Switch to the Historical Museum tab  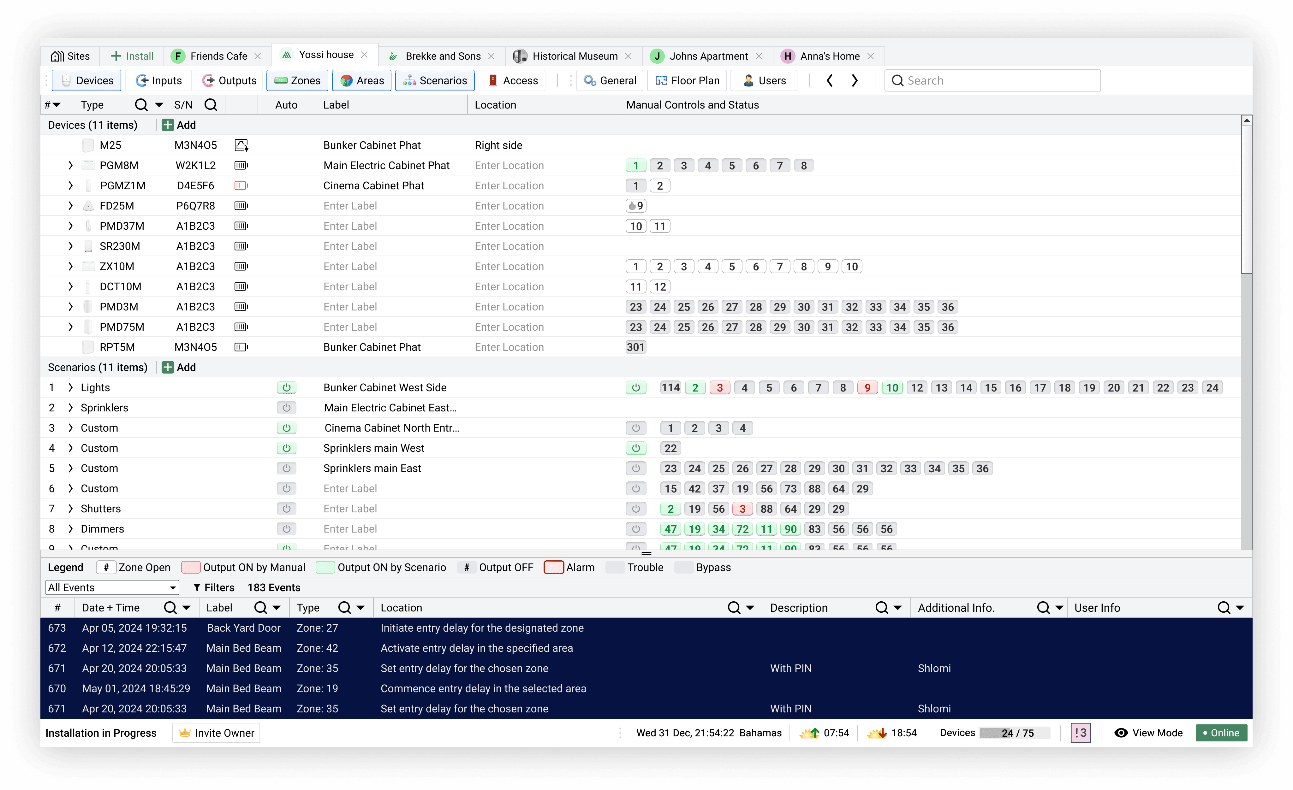(x=574, y=56)
